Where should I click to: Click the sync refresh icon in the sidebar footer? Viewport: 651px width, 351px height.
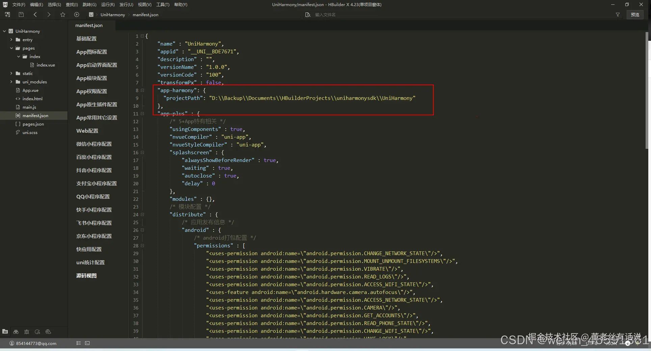(x=37, y=332)
